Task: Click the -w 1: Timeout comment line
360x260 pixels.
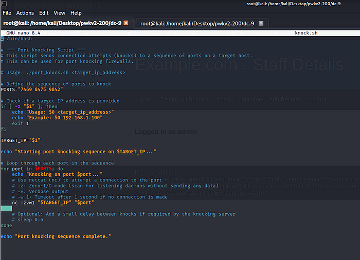Action: point(90,197)
